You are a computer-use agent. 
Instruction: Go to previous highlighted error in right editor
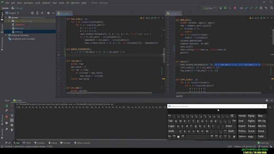click(x=268, y=18)
